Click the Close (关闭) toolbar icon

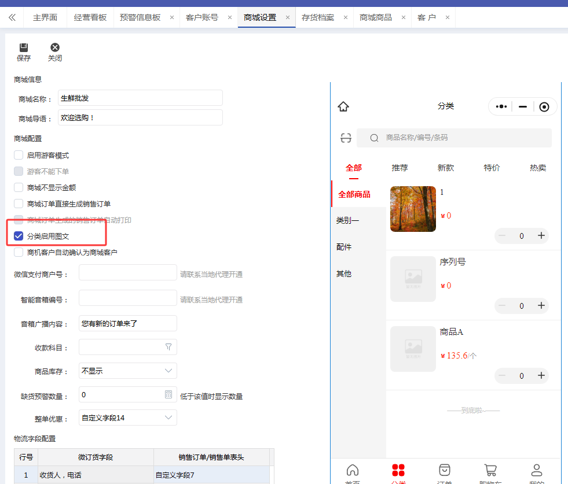click(x=55, y=47)
